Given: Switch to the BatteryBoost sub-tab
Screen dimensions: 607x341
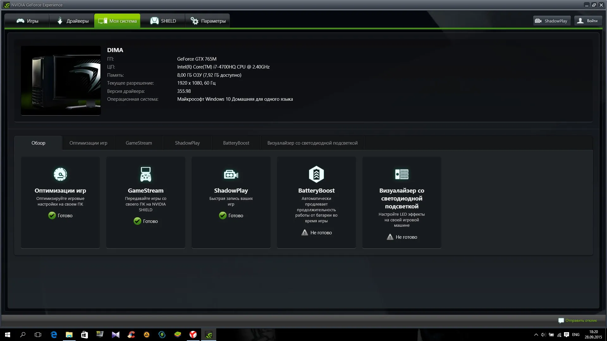Looking at the screenshot, I should click(x=236, y=143).
